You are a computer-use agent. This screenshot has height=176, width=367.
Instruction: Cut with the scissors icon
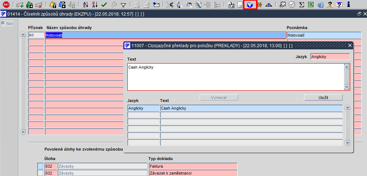point(170,5)
